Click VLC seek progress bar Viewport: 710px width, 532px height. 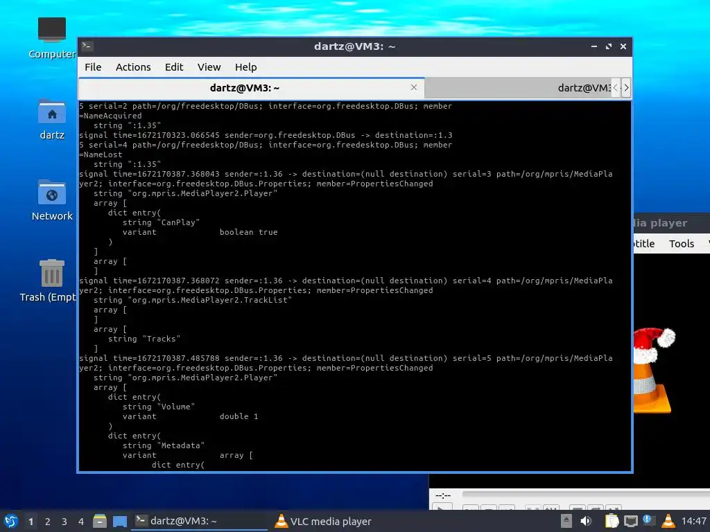tap(586, 495)
